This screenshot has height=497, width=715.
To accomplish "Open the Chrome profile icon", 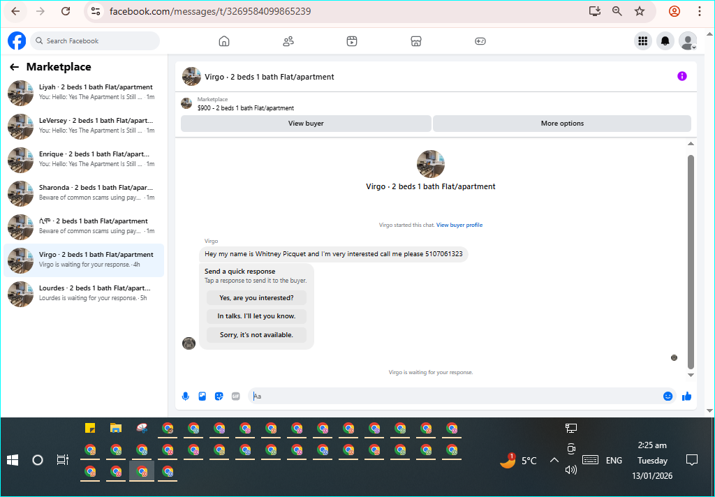I will 675,11.
